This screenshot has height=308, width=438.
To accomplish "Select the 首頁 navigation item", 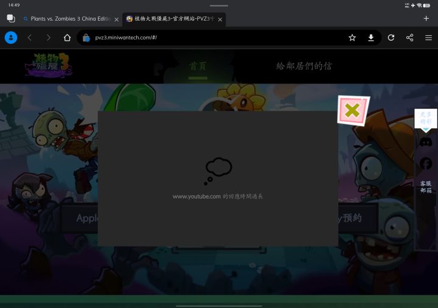I will [198, 66].
